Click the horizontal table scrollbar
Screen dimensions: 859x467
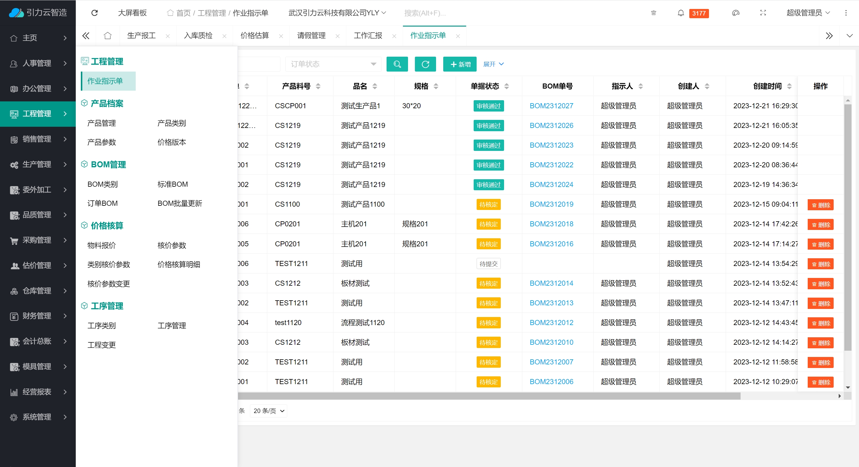[489, 396]
